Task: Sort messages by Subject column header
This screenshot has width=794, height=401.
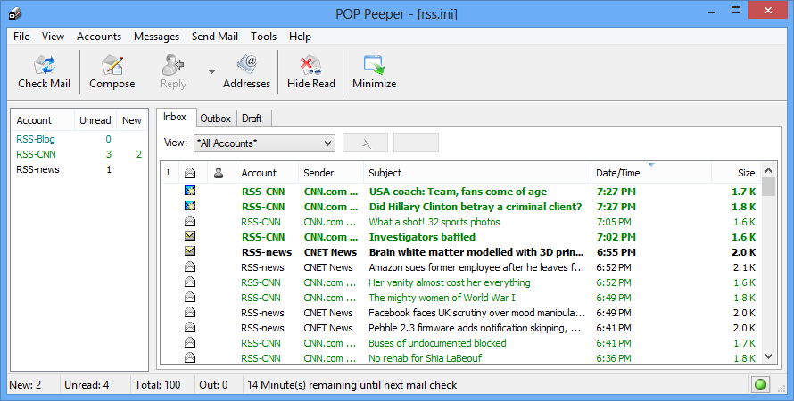Action: click(x=477, y=173)
